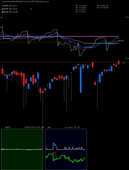Click the MACD (12,26,9) values text
Screen dimensions: 129x170
click(34, 127)
